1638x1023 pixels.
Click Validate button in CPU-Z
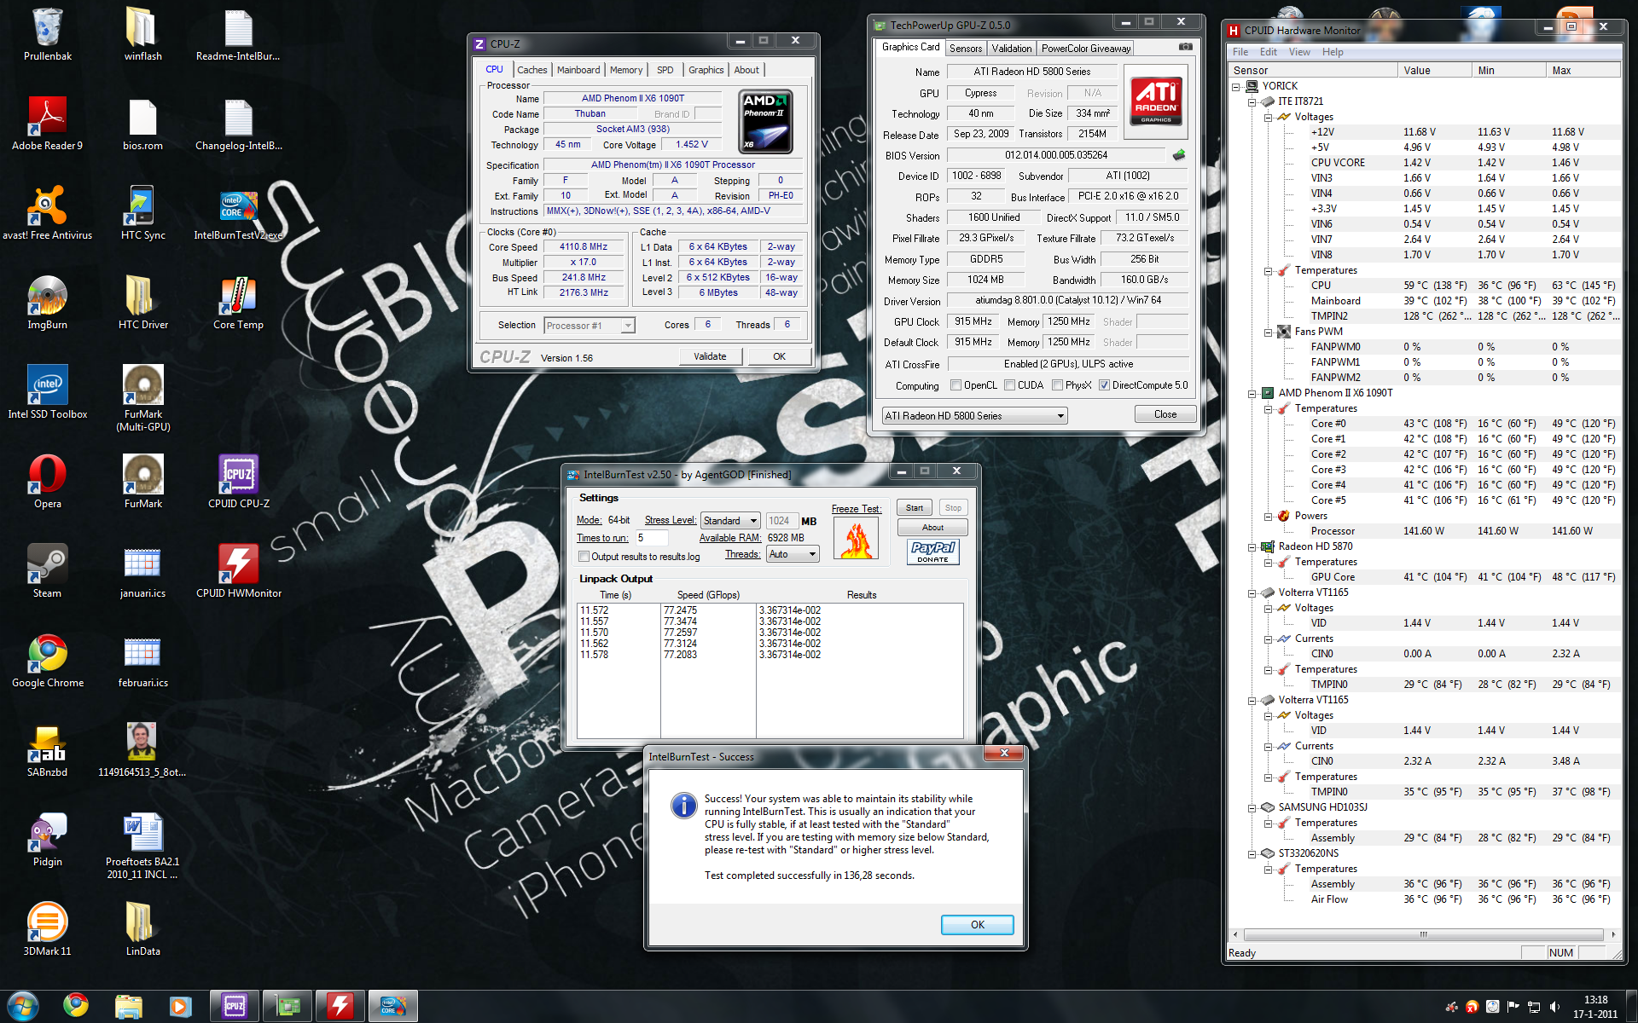[x=710, y=356]
